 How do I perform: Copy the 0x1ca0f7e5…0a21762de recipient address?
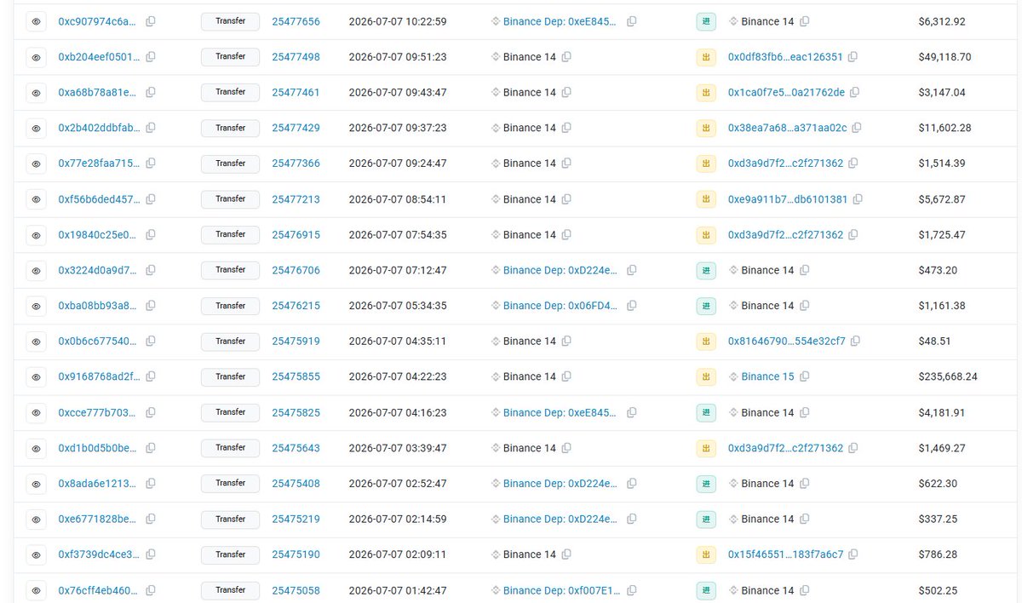[x=854, y=92]
